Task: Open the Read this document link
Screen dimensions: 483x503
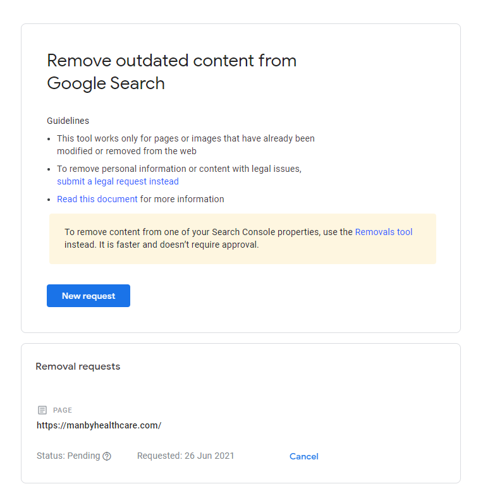Action: pyautogui.click(x=97, y=199)
